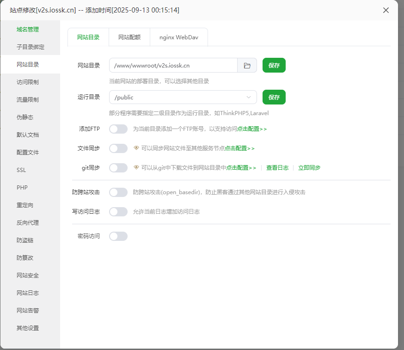
Task: Open the 运行目录 dropdown showing /public
Action: pyautogui.click(x=183, y=97)
